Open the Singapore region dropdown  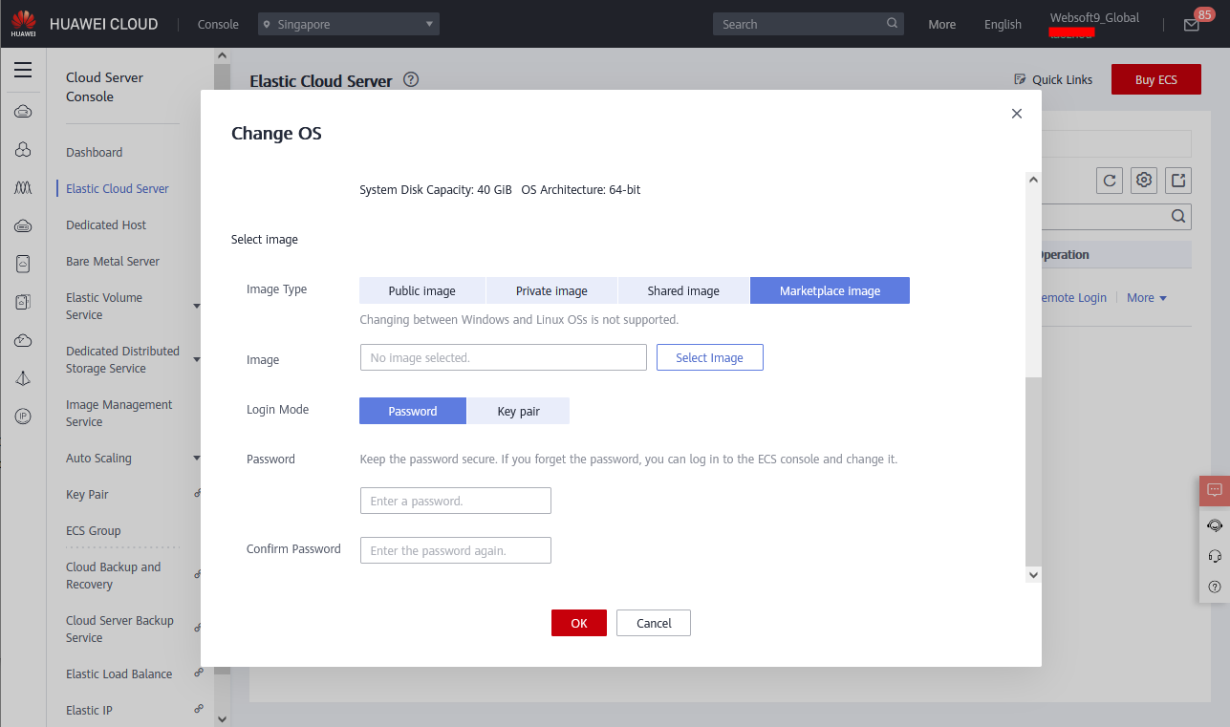tap(348, 24)
